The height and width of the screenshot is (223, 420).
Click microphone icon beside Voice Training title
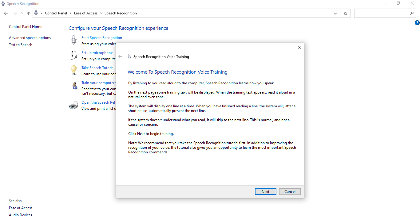click(129, 56)
